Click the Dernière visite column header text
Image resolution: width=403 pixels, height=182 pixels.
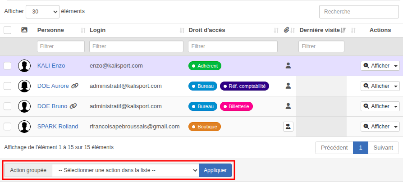320,30
